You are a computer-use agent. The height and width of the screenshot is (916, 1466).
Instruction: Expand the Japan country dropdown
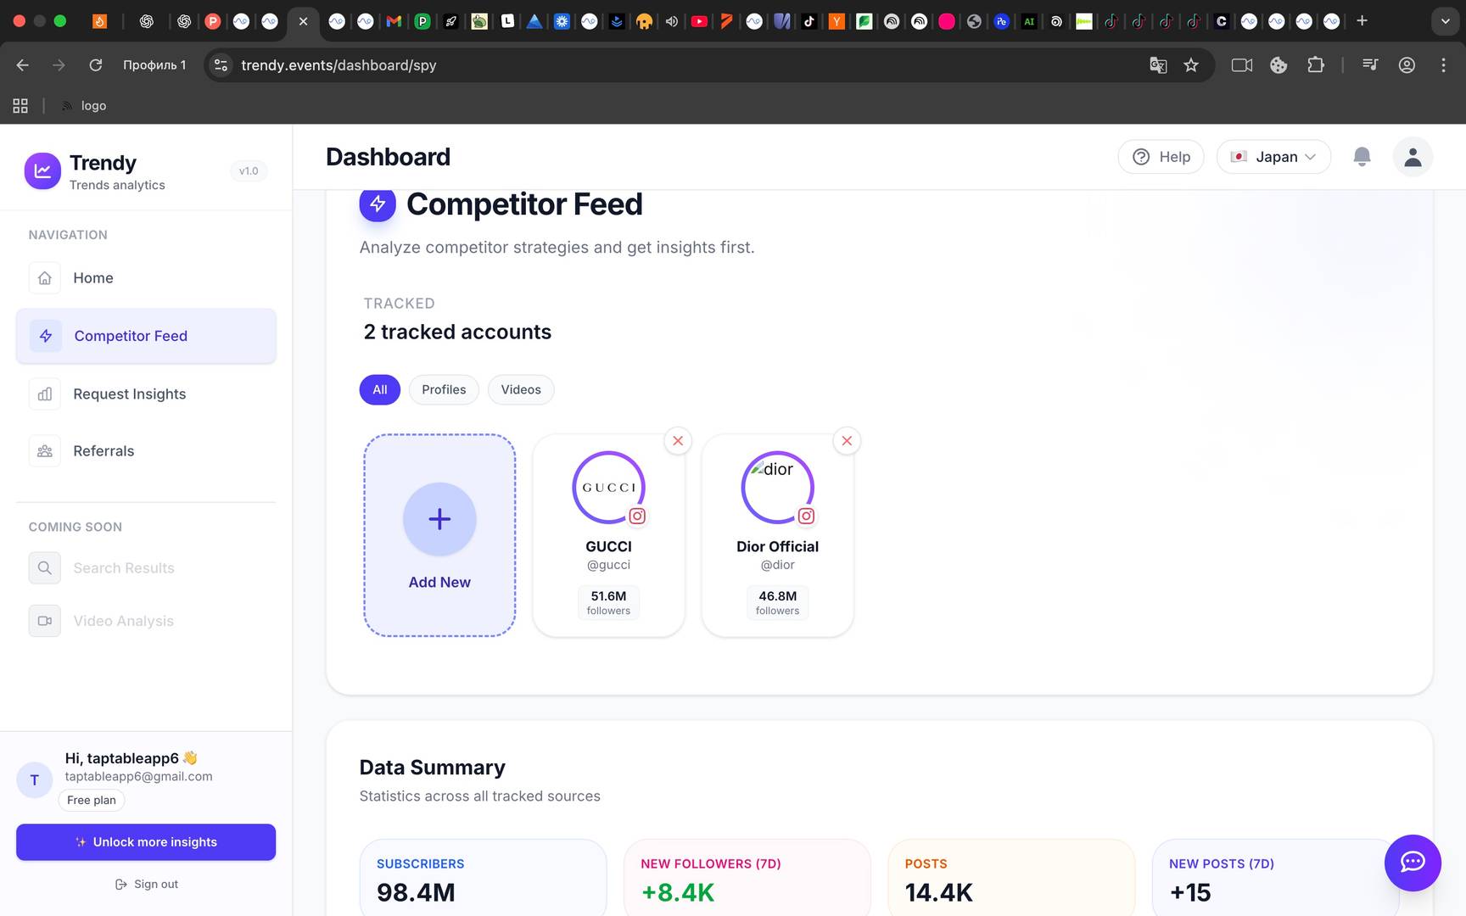[x=1273, y=157]
